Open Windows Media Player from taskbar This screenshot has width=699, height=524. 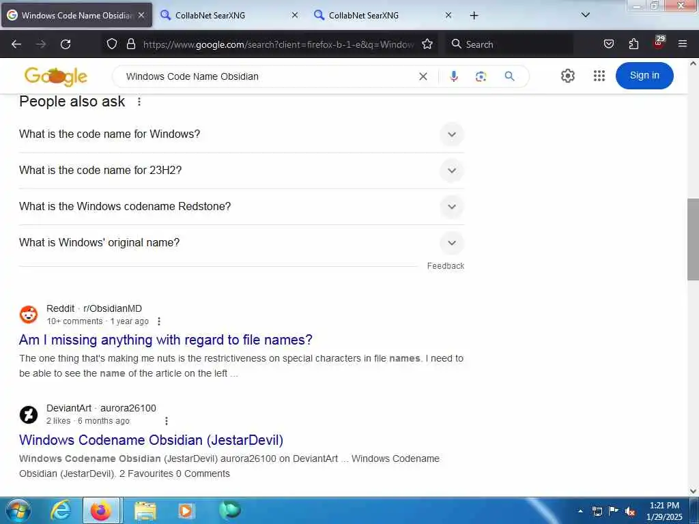(186, 510)
